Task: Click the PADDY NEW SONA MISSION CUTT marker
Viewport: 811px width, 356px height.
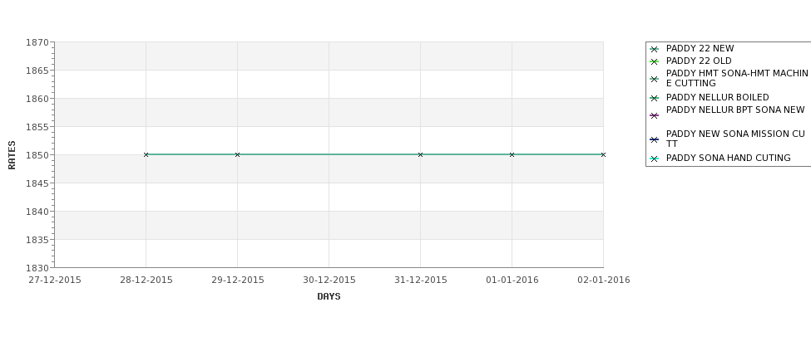Action: click(654, 139)
